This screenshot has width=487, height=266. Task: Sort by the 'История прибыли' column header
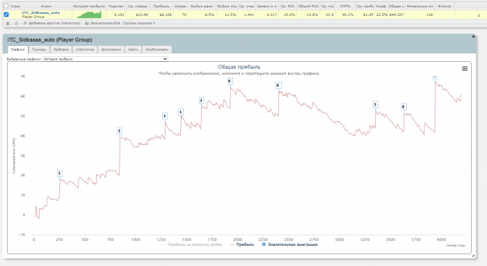click(89, 6)
